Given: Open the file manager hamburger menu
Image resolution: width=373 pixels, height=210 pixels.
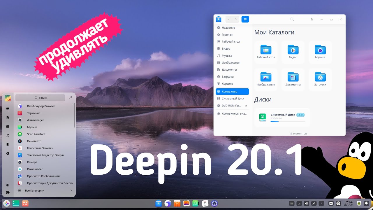Looking at the screenshot, I should [312, 19].
